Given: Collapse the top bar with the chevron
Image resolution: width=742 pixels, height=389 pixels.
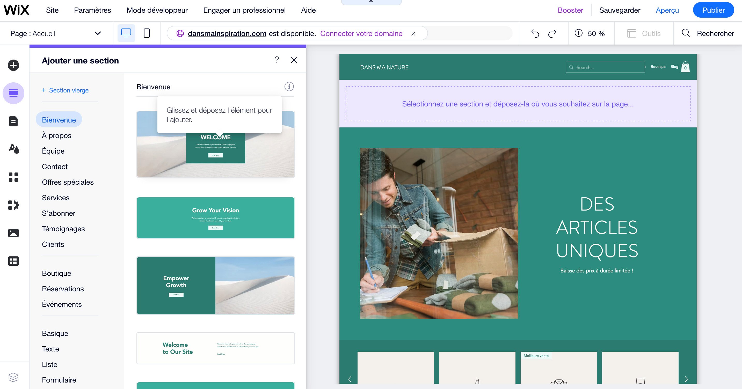Looking at the screenshot, I should (x=371, y=2).
